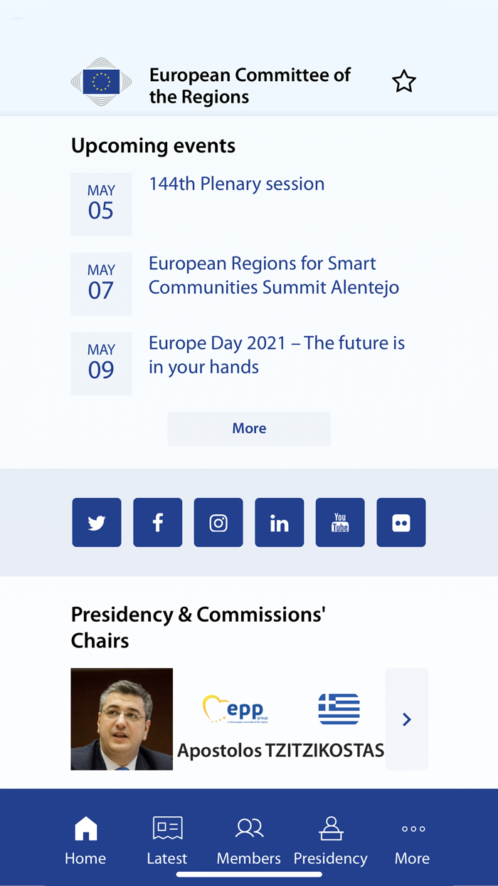Open the Twitter social media icon
Screen dimensions: 498x886
(96, 522)
